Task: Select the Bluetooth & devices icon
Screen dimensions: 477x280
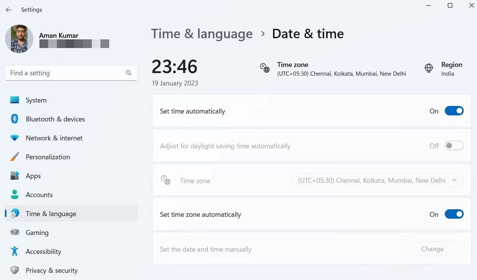Action: pyautogui.click(x=14, y=119)
